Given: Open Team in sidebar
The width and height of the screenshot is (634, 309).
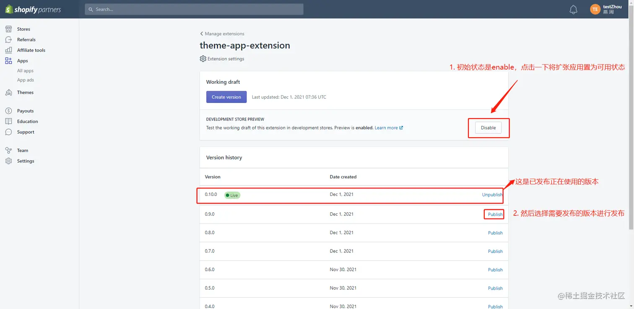Looking at the screenshot, I should [23, 150].
